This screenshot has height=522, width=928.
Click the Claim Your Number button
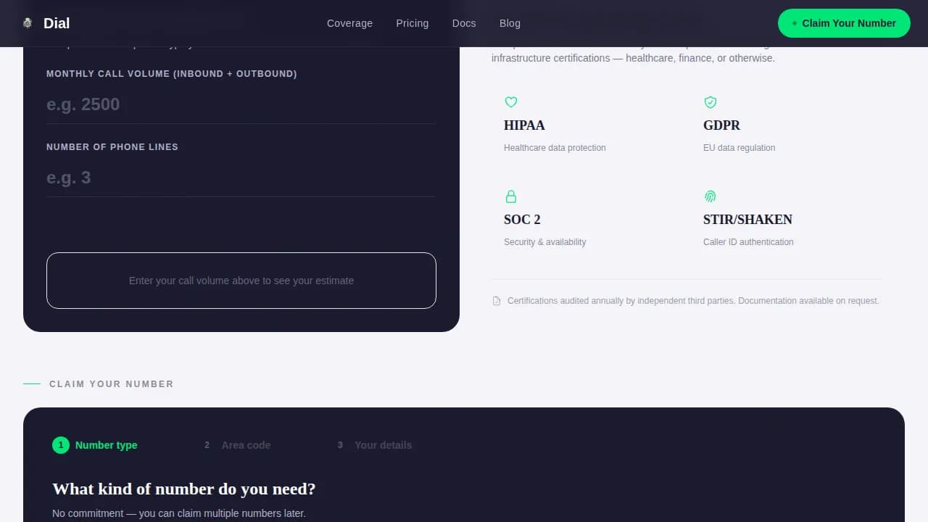click(x=844, y=23)
